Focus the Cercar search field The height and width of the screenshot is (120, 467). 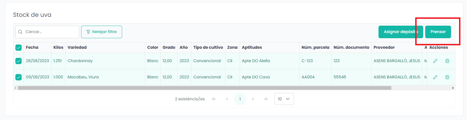47,32
